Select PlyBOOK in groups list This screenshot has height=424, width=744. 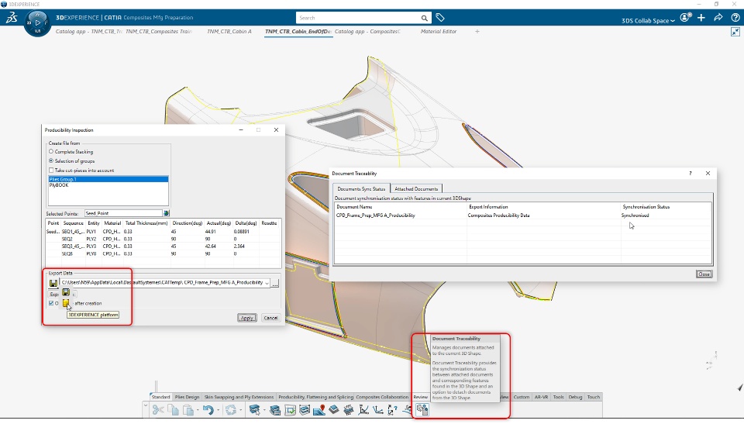(108, 185)
